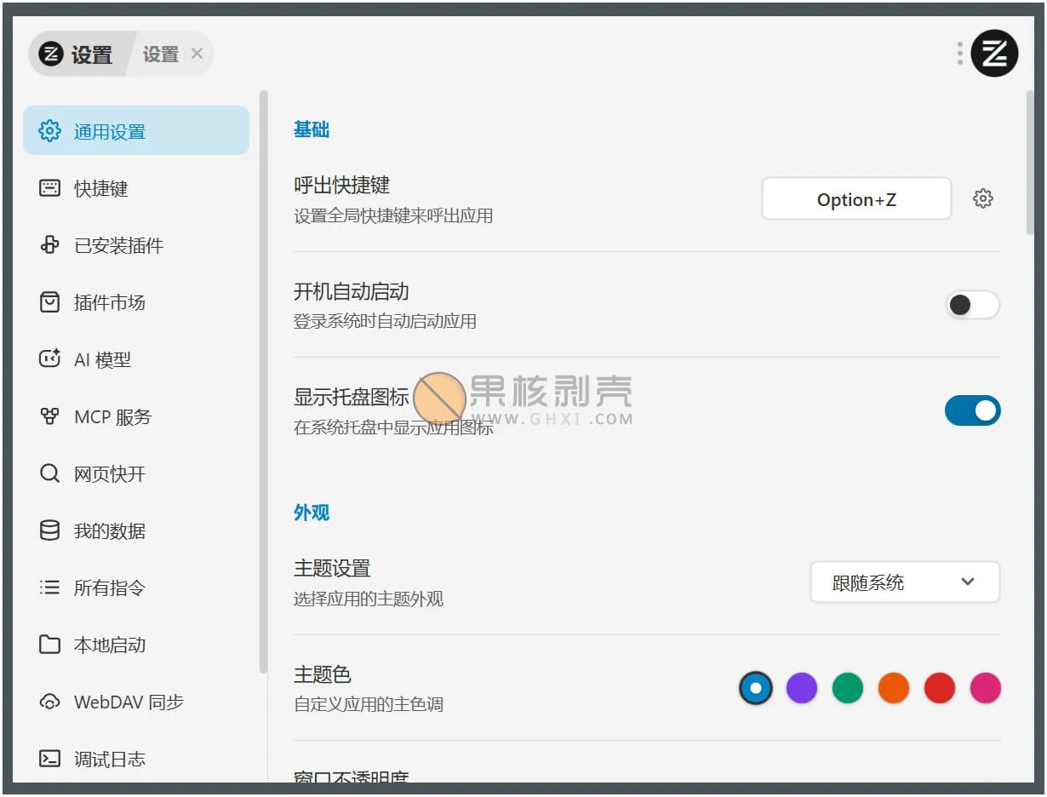Click the round Z logo button at top right
This screenshot has width=1047, height=797.
point(994,54)
